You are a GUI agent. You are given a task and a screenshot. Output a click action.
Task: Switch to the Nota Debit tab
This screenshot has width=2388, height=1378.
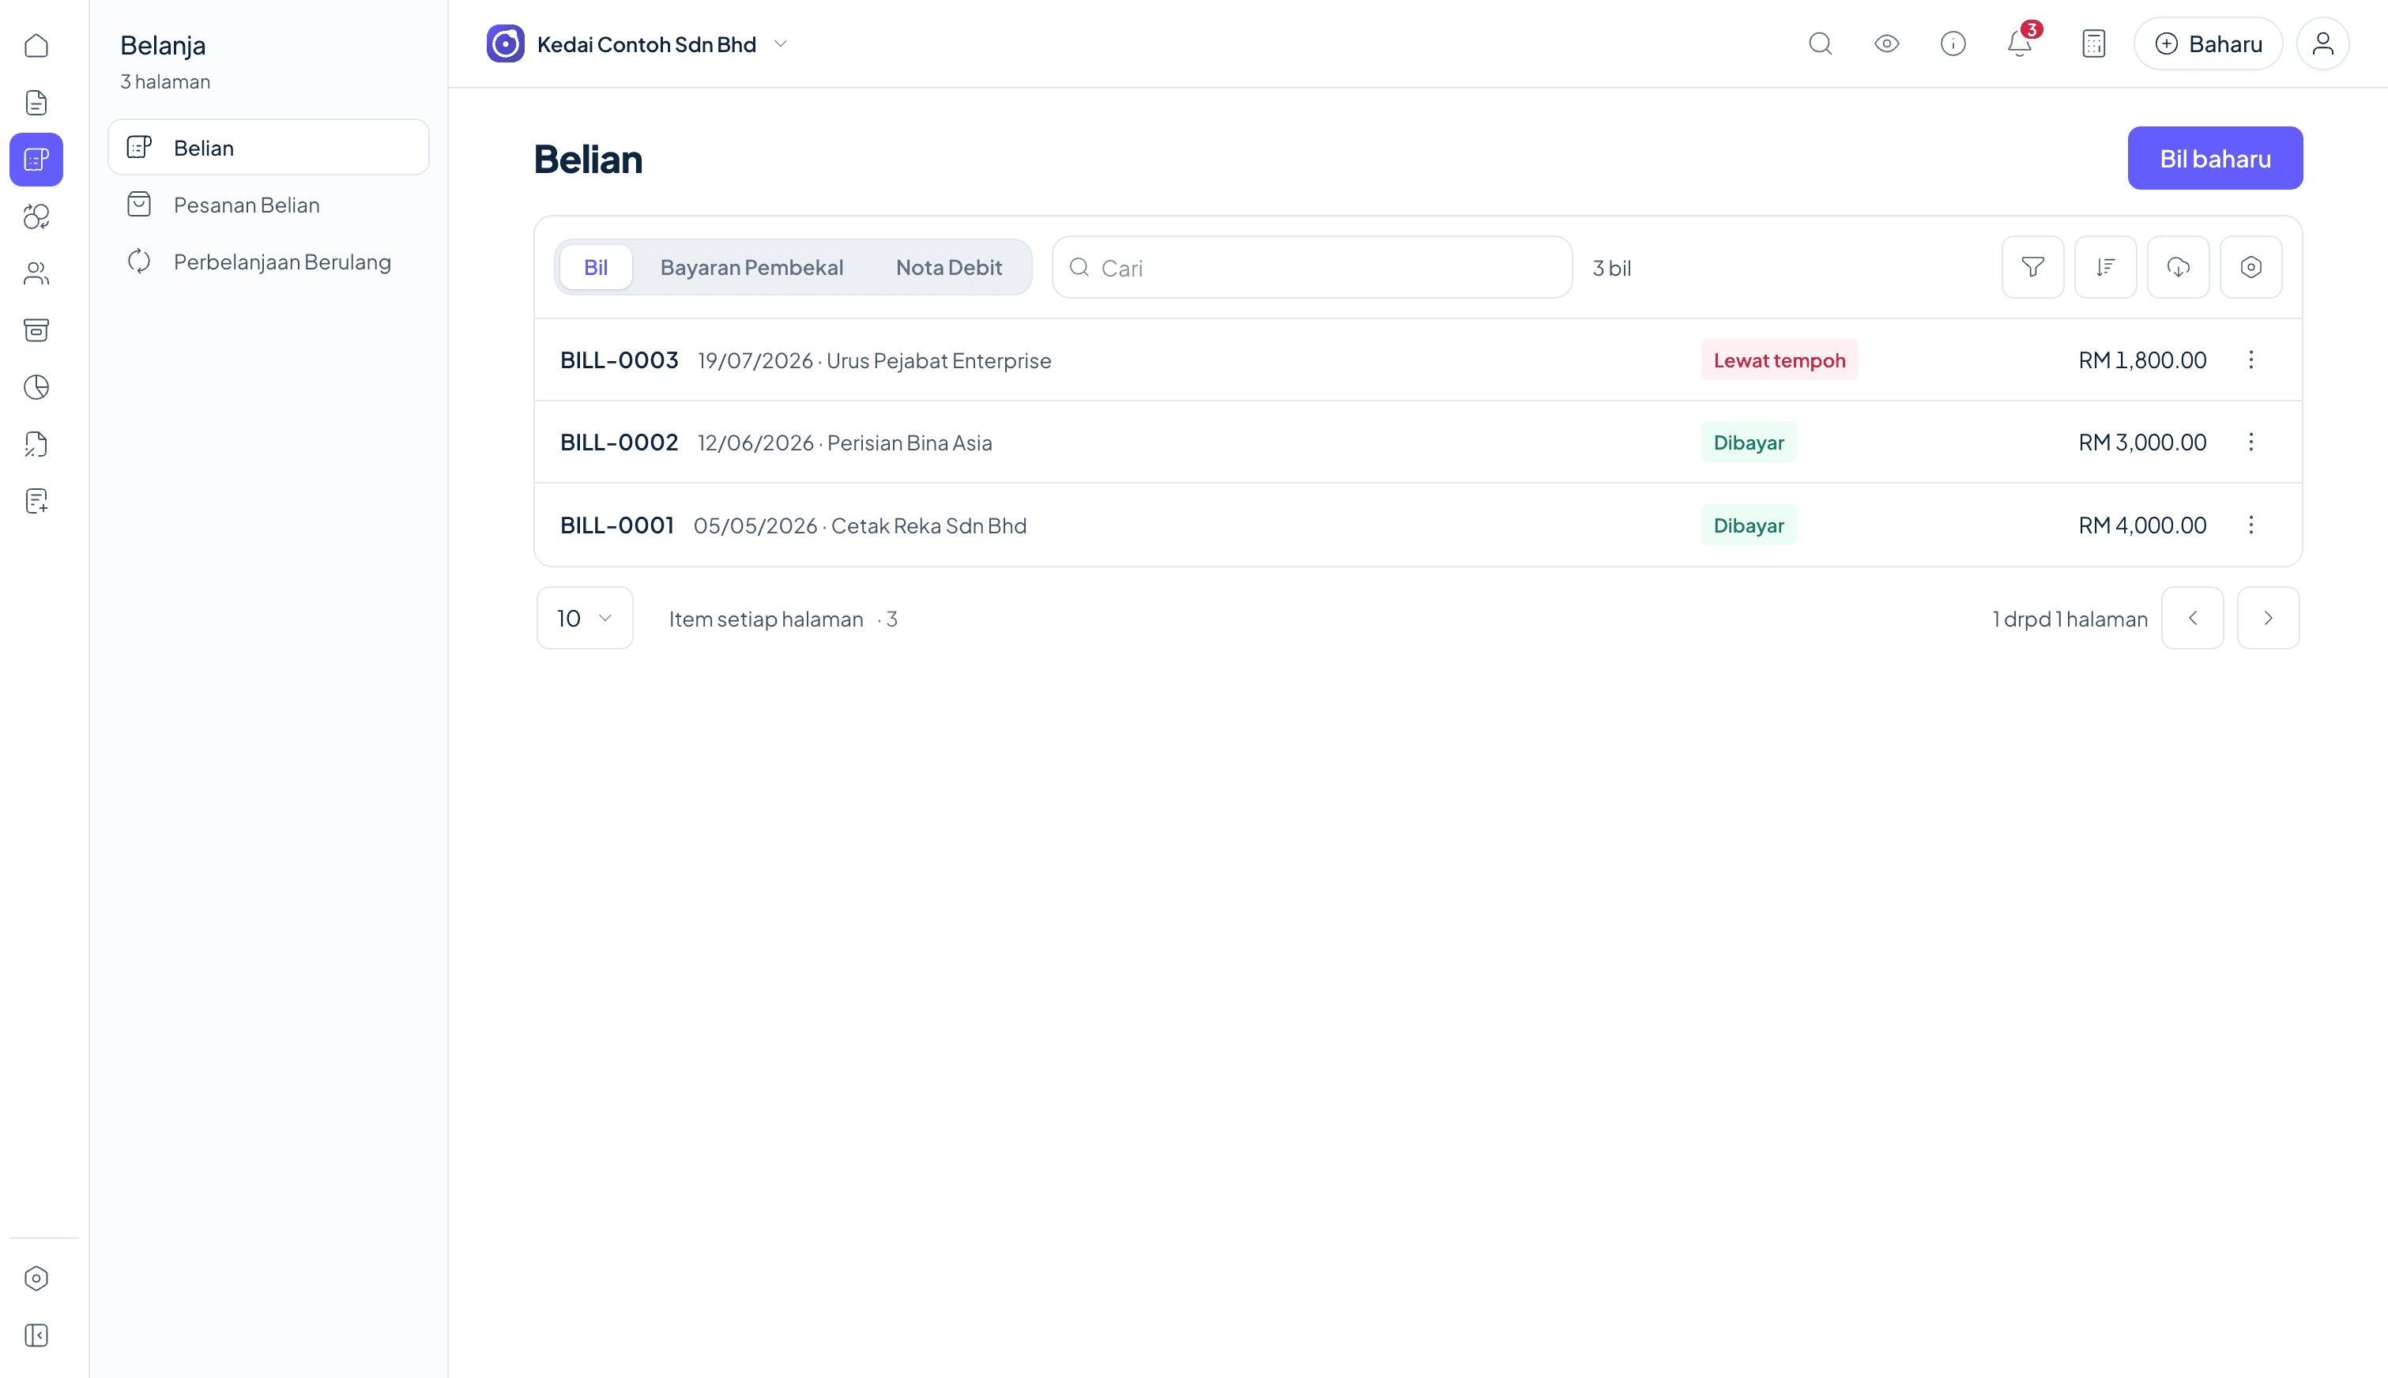pyautogui.click(x=948, y=267)
